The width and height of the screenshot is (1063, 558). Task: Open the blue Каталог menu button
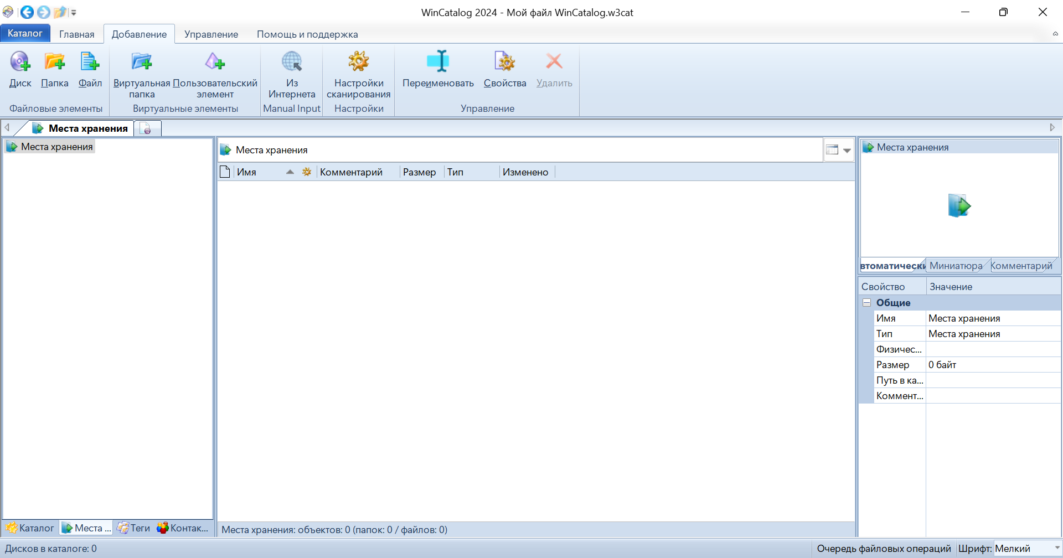(x=25, y=33)
